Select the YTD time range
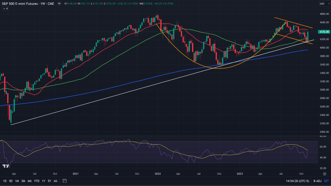This screenshot has width=331, height=186. coord(36,181)
